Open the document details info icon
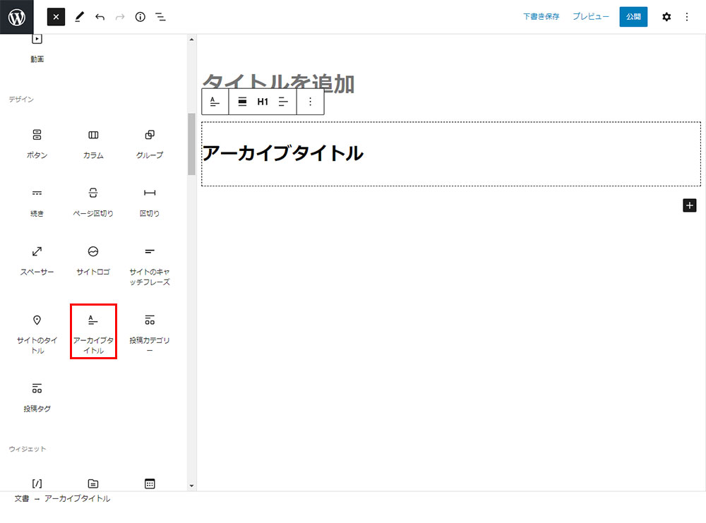The width and height of the screenshot is (706, 523). [140, 17]
